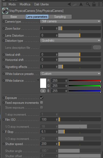Click the magnifying glass search icon
The width and height of the screenshot is (103, 158).
click(x=88, y=4)
